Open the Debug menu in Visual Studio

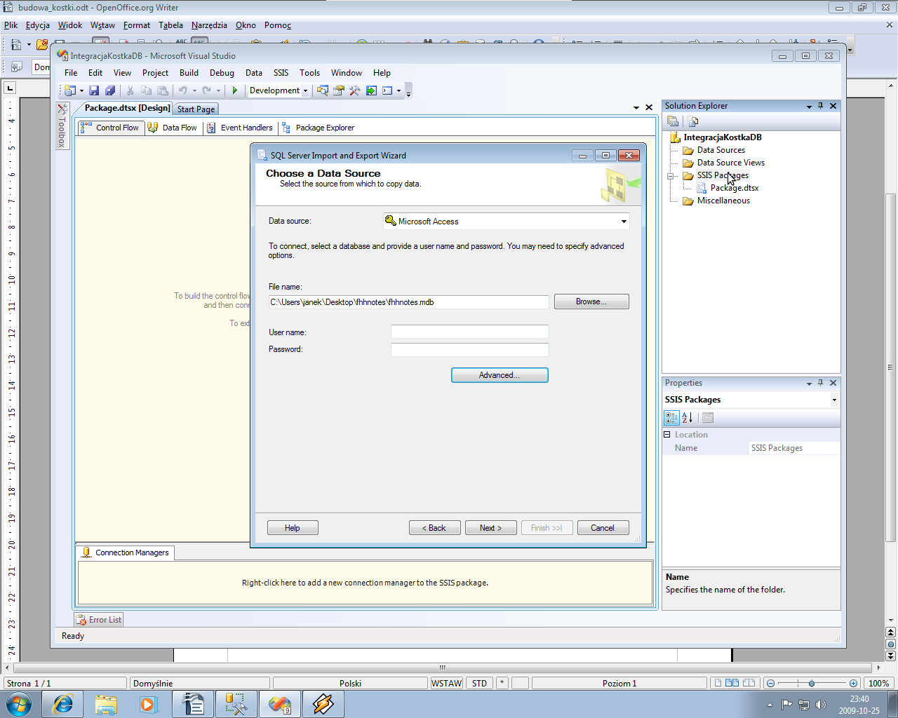[x=222, y=73]
